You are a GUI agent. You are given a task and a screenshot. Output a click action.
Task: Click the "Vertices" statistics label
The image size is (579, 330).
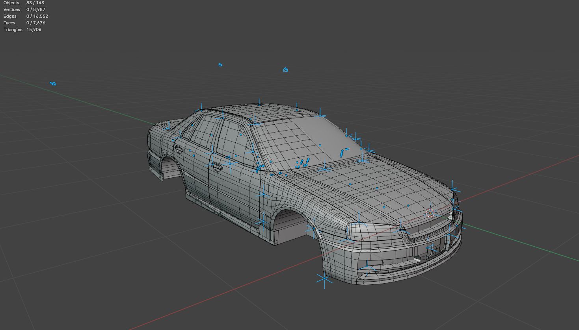(12, 9)
